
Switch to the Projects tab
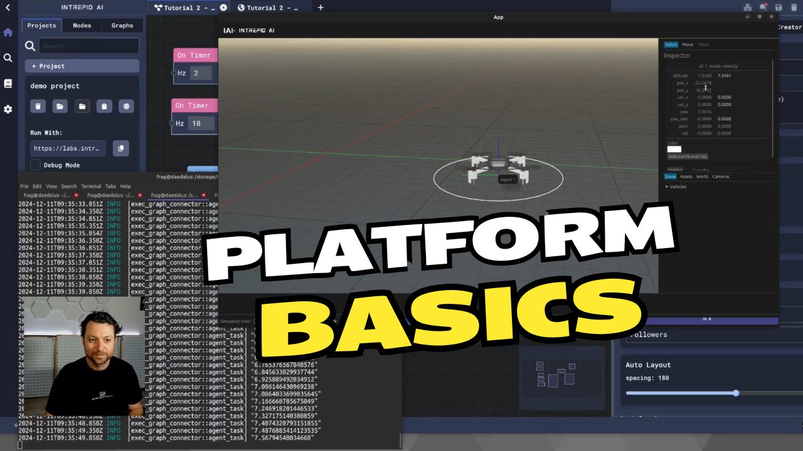point(42,26)
